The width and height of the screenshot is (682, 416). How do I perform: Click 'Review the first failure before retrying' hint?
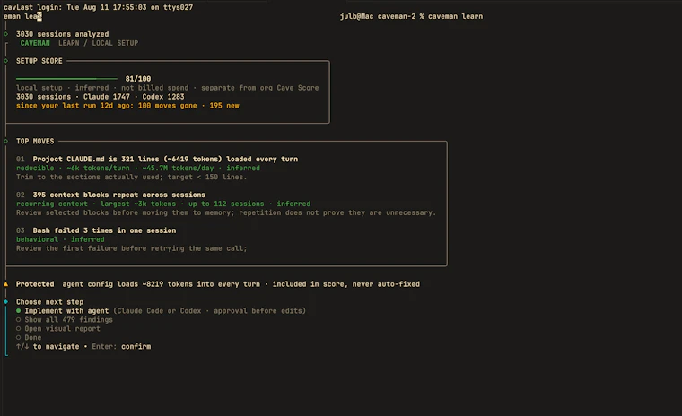(131, 248)
